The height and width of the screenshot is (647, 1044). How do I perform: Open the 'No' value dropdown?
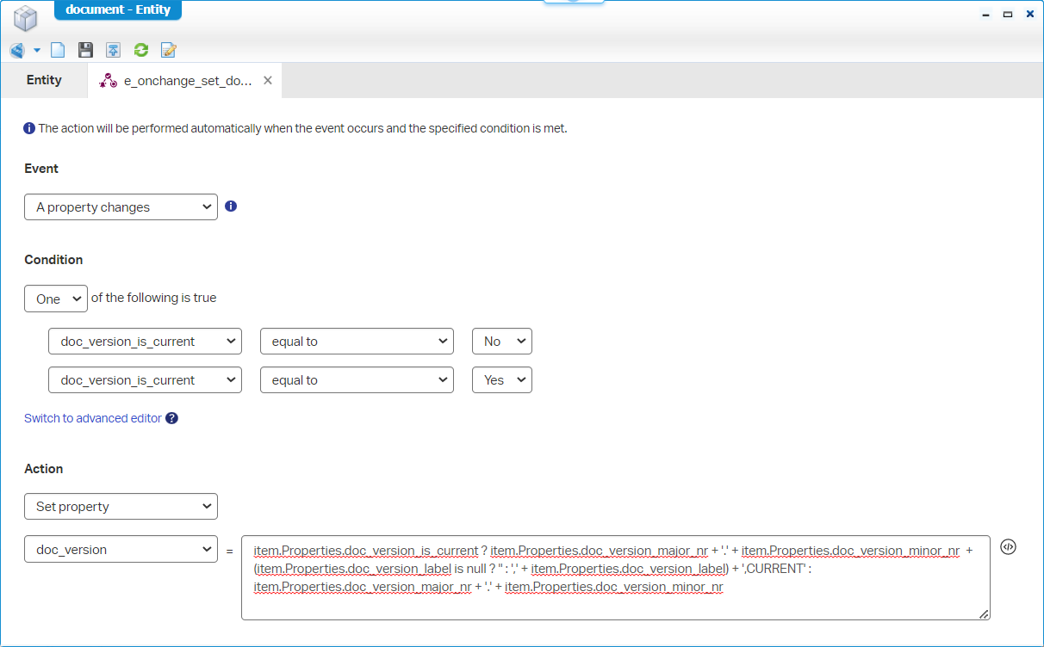tap(501, 342)
